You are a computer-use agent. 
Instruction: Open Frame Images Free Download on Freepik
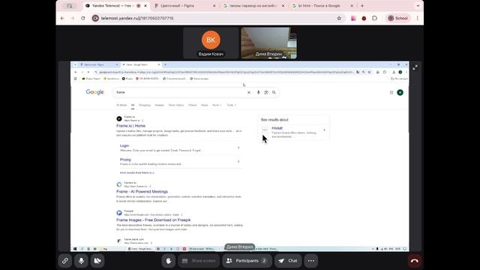[153, 220]
